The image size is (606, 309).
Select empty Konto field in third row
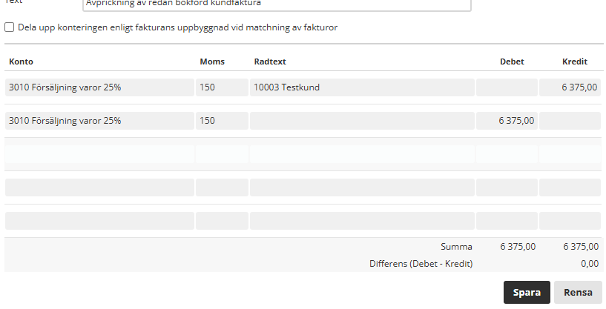(x=99, y=154)
